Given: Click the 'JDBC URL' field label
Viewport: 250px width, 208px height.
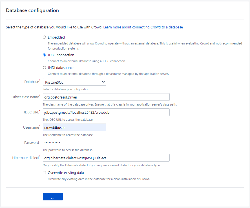Looking at the screenshot, I should coord(31,112).
